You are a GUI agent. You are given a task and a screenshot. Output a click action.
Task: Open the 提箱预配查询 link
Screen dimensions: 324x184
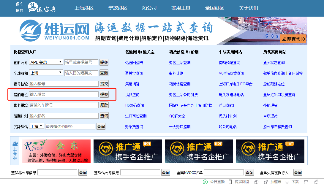pyautogui.click(x=229, y=63)
